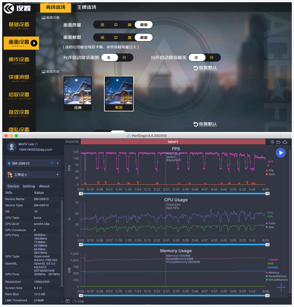Viewport: 294px width, 307px height.
Task: Click the power icon next to MoFir Lee
Action: point(36,144)
